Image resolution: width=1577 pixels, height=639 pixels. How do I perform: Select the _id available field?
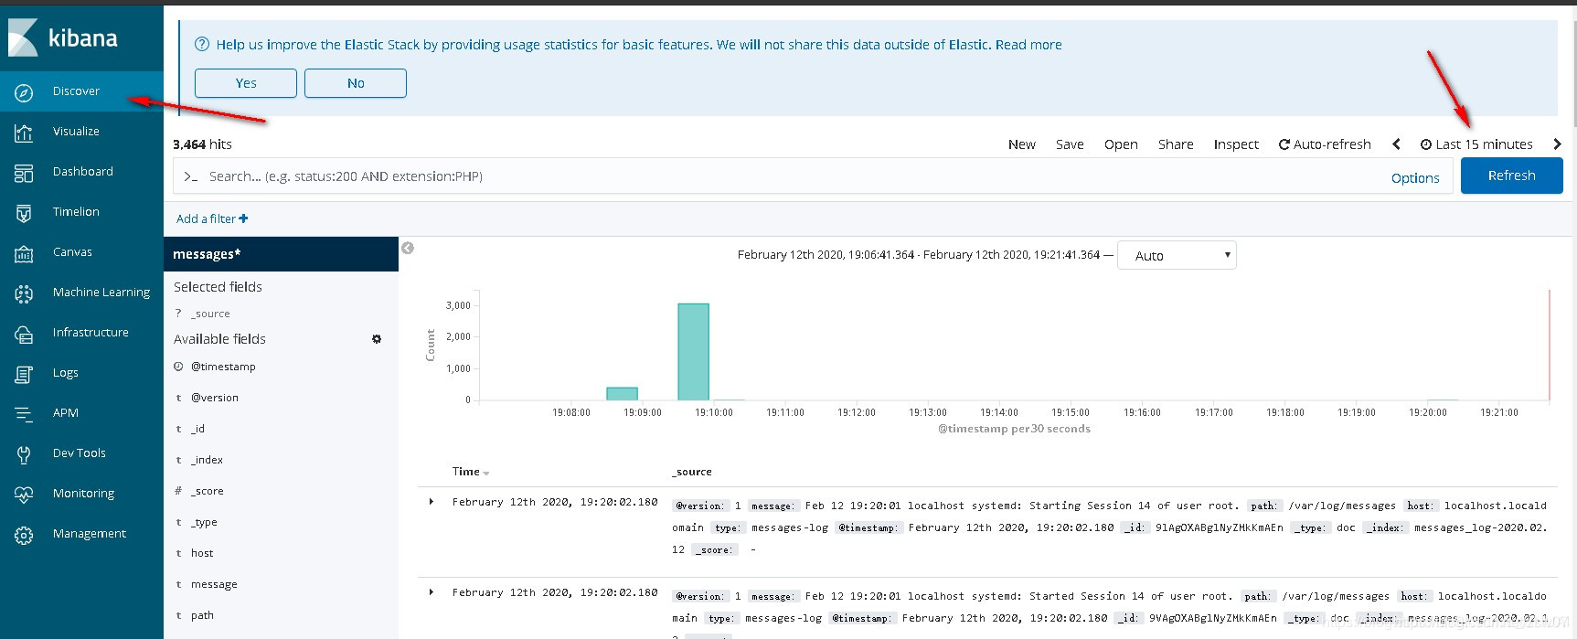(x=197, y=429)
